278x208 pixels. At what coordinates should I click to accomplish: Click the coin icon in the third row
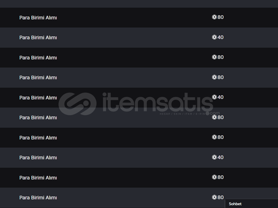click(x=214, y=57)
